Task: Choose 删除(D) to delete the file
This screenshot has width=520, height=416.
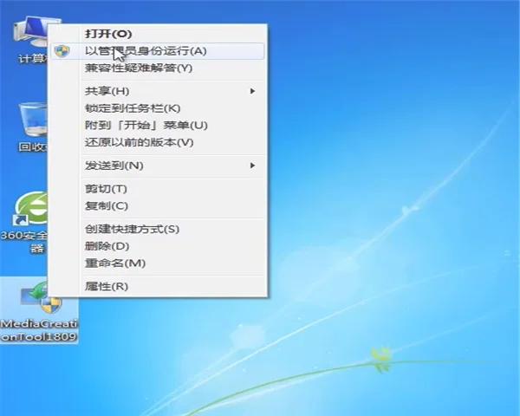Action: (107, 246)
